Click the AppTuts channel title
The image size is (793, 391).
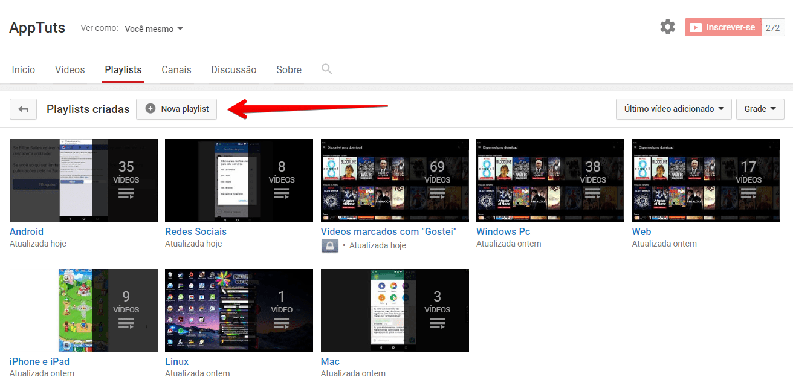37,27
